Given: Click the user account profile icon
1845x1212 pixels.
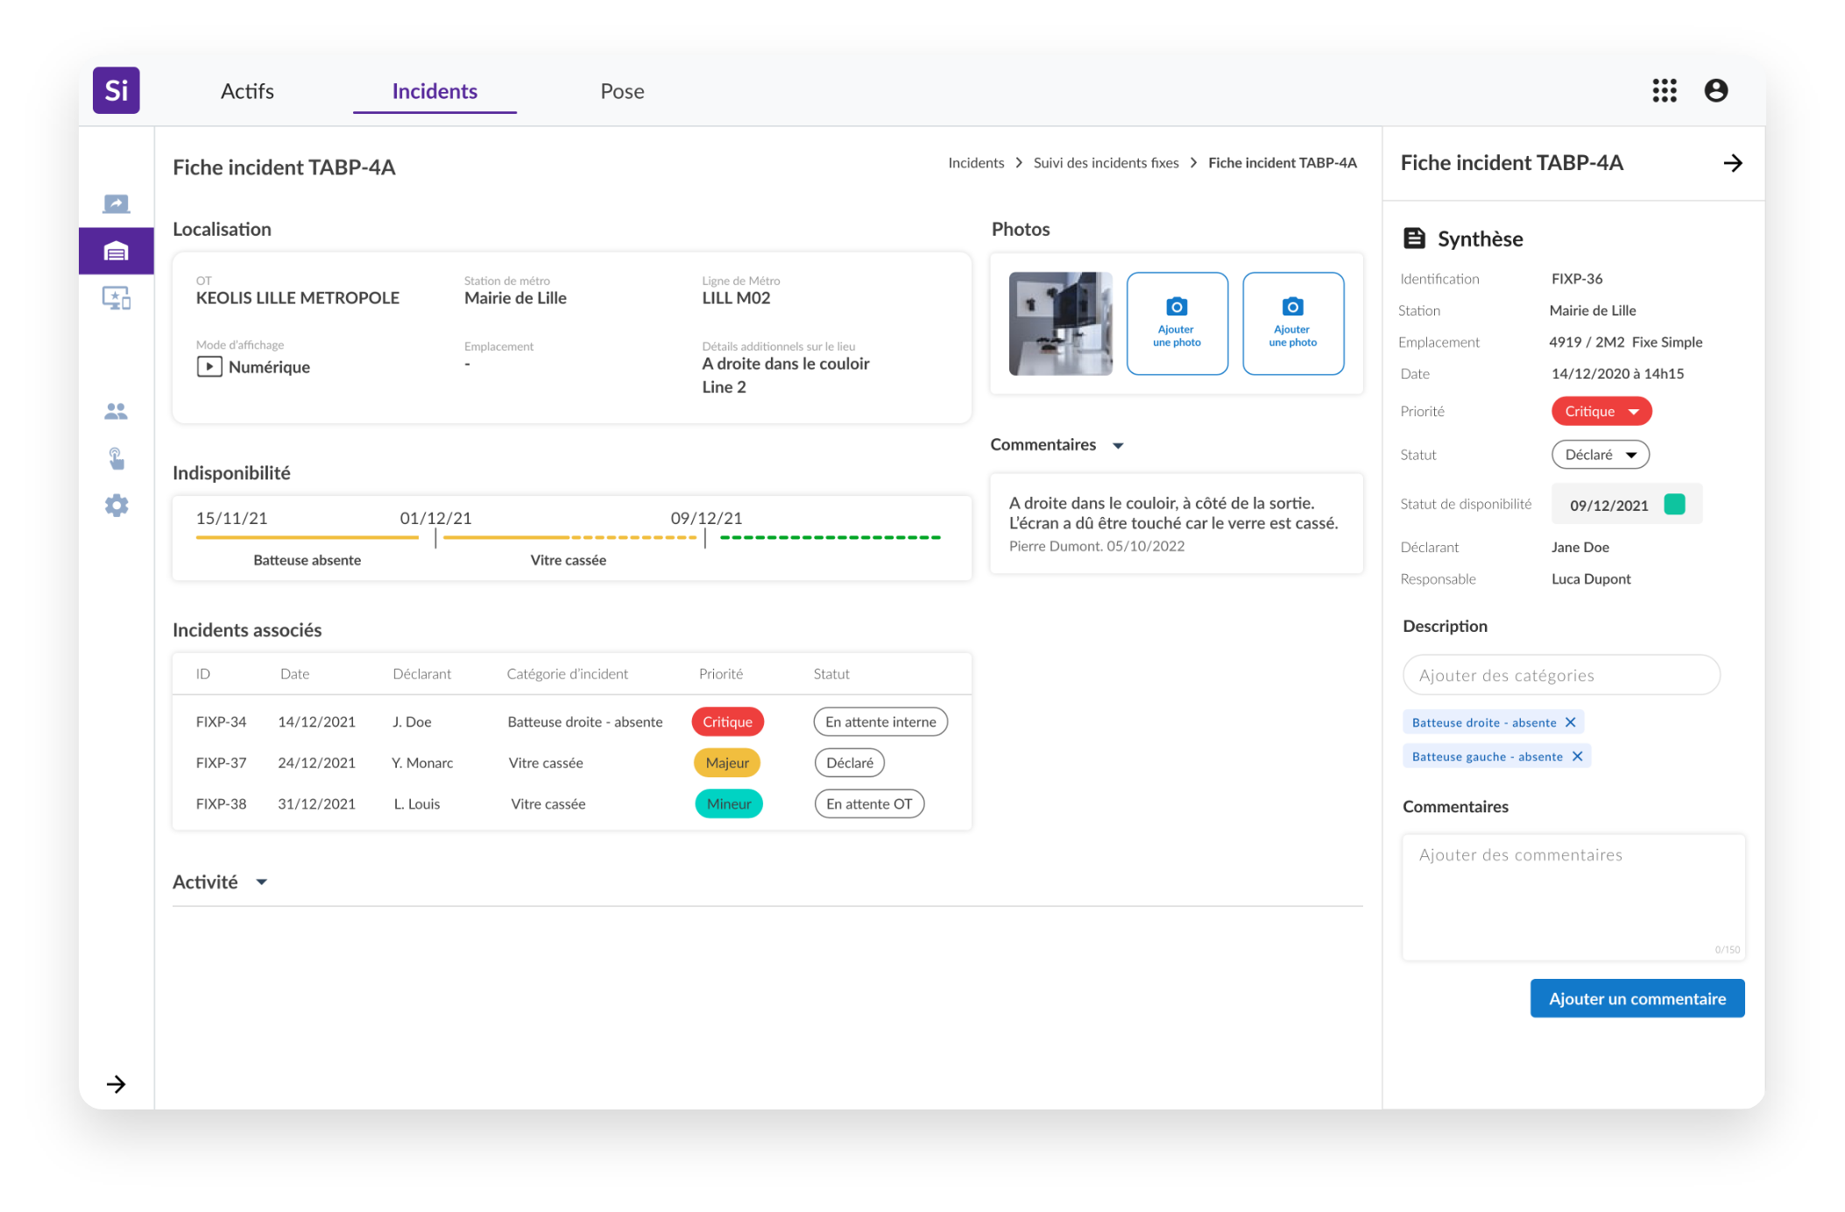Looking at the screenshot, I should [x=1715, y=90].
